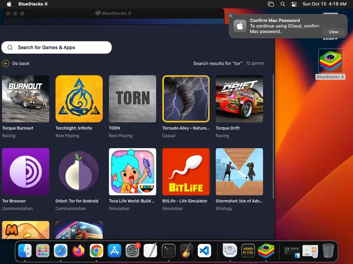This screenshot has height=264, width=353.
Task: Open the BitLife Life Simulator icon
Action: tap(186, 172)
